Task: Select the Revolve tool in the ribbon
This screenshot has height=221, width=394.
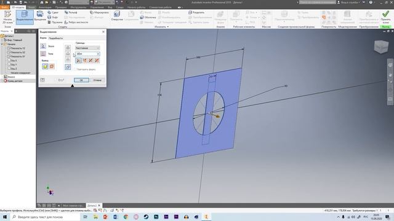Action: click(x=40, y=16)
